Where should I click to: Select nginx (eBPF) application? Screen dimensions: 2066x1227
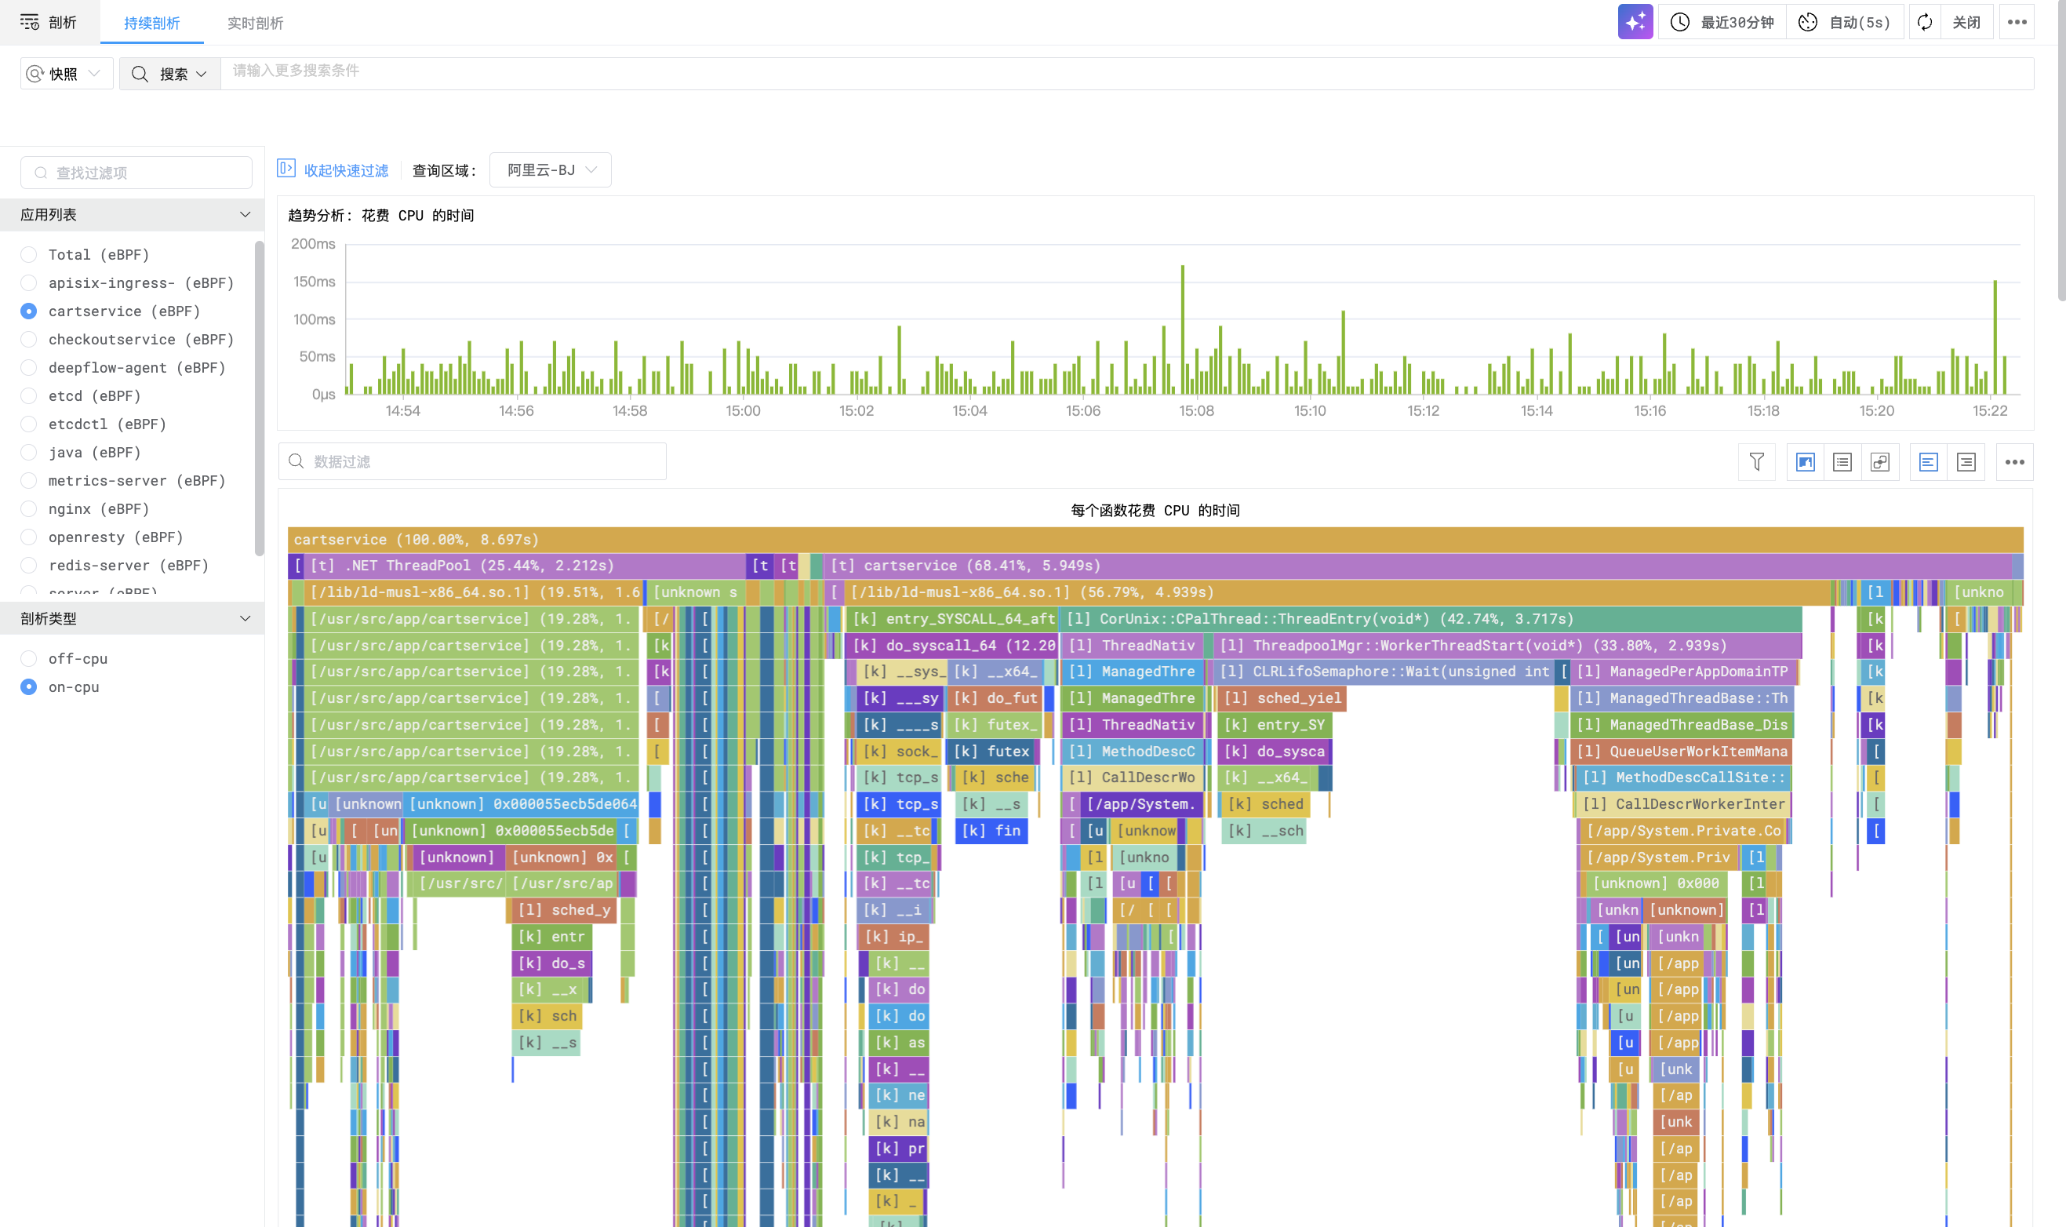click(29, 508)
